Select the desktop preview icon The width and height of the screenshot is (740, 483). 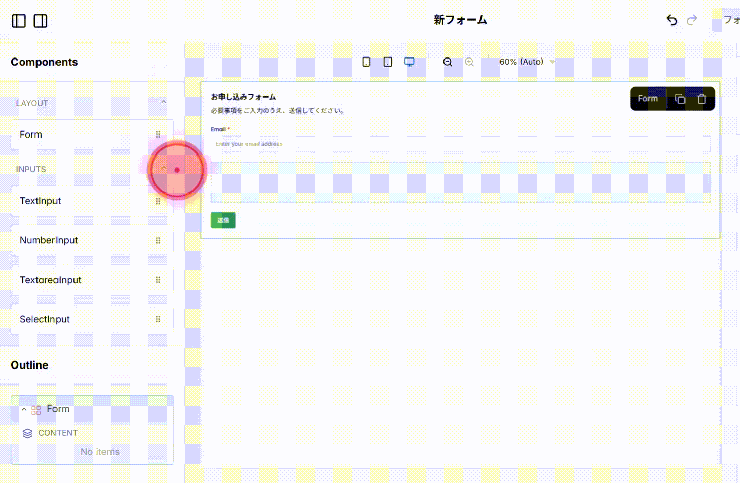point(409,61)
